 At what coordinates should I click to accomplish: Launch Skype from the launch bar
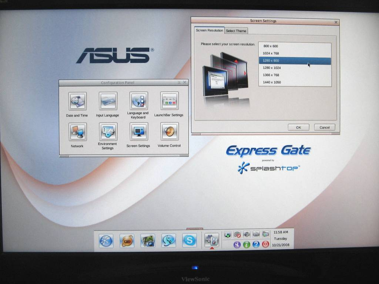[189, 240]
